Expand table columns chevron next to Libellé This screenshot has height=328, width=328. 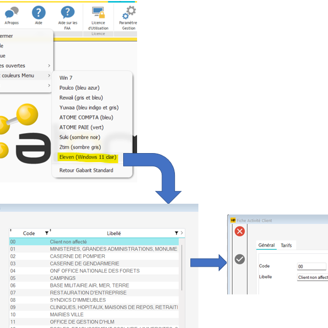coord(182,233)
